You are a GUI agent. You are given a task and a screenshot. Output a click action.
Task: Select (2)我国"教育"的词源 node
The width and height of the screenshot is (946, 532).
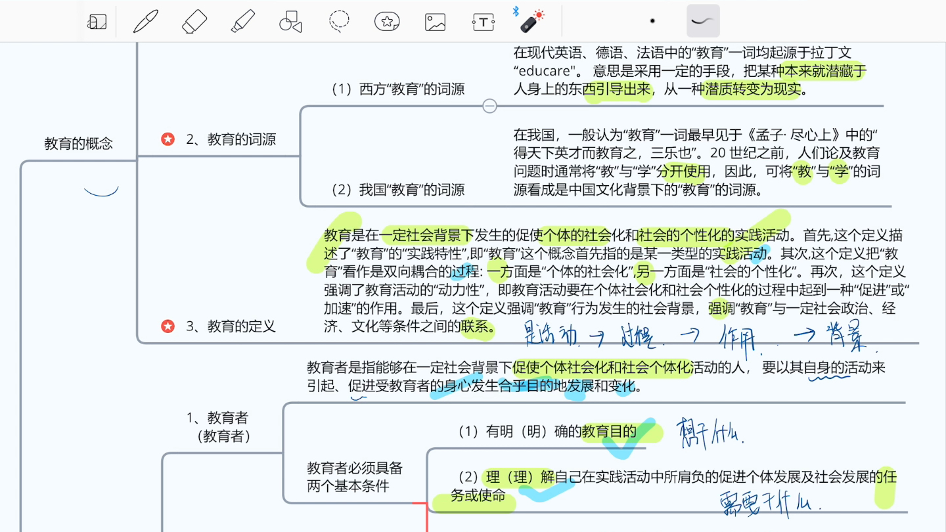pyautogui.click(x=397, y=190)
